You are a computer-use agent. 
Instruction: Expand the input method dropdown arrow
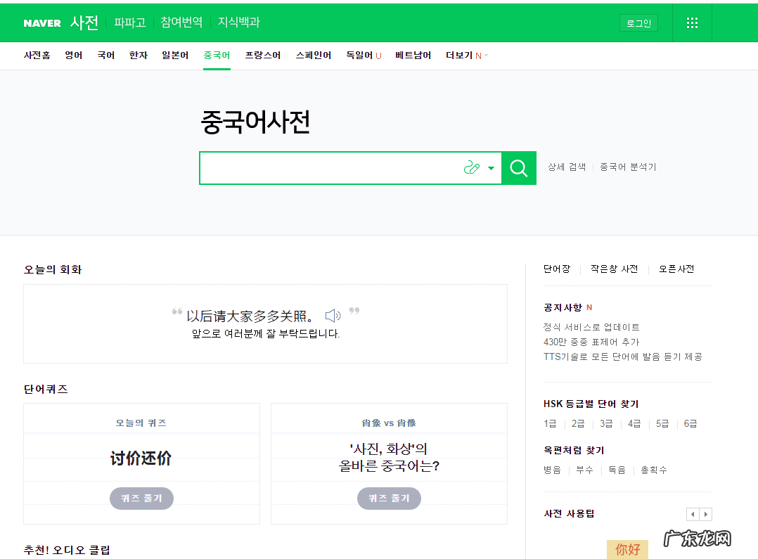(x=491, y=168)
